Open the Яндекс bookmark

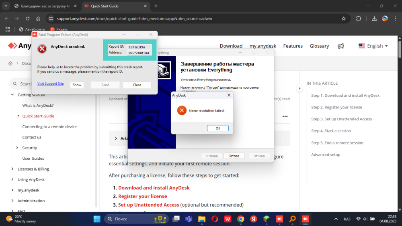point(59,29)
